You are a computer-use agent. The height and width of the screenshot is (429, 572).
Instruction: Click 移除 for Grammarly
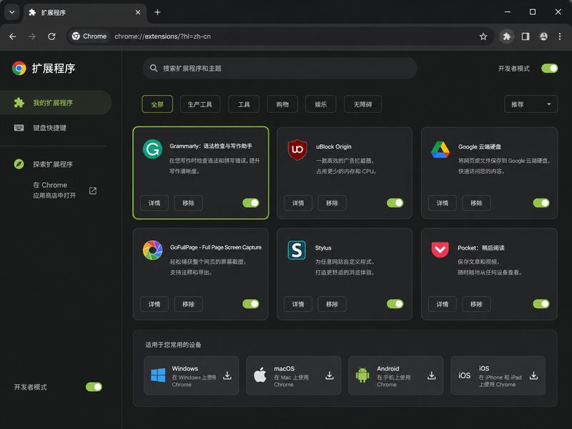pos(188,203)
